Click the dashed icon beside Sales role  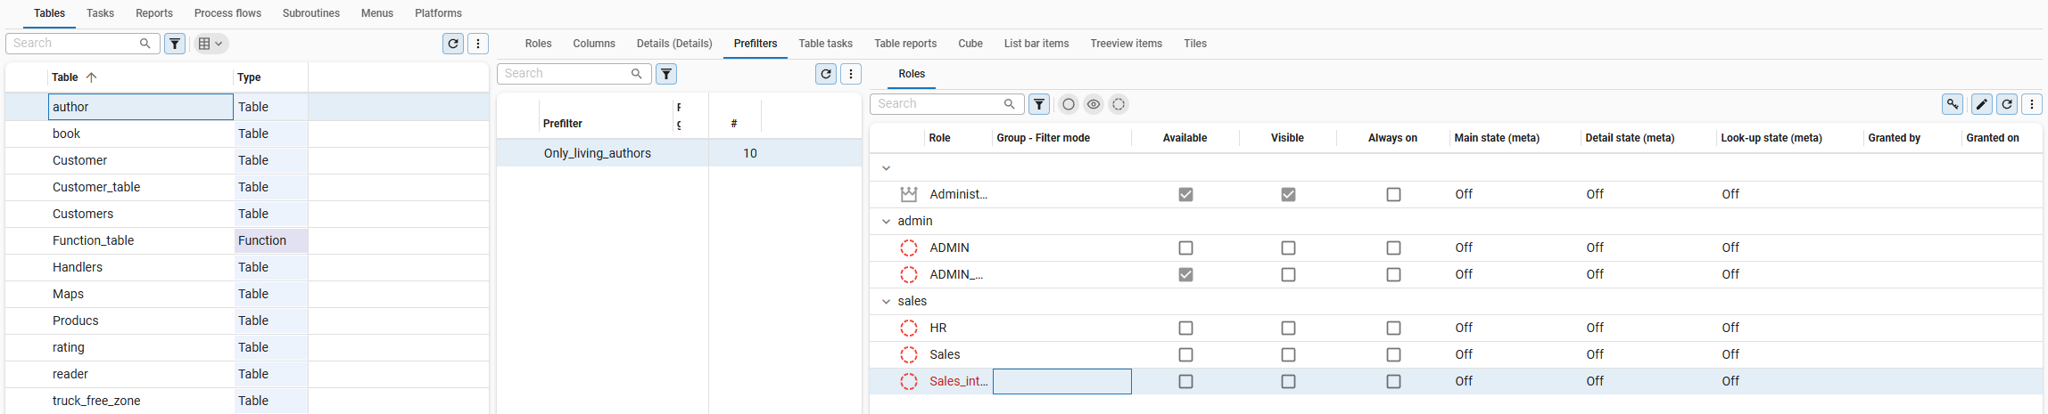(x=909, y=354)
